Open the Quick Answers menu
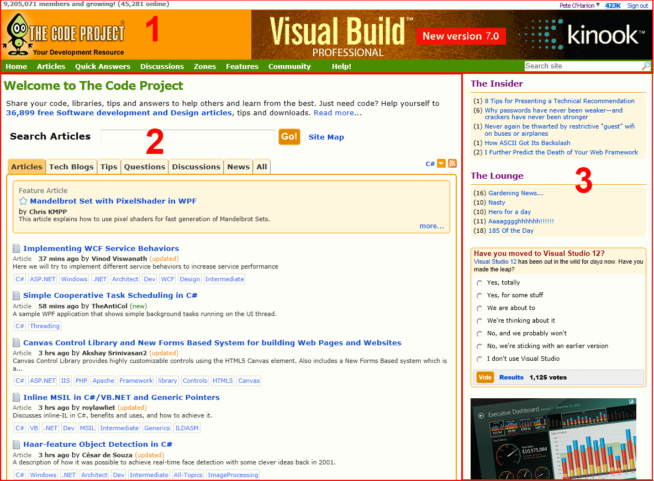654x481 pixels. [103, 66]
